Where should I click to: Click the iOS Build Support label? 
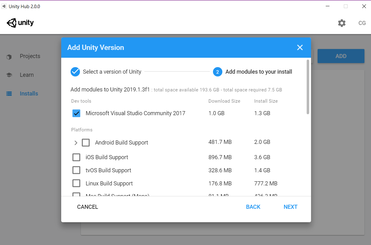[107, 157]
